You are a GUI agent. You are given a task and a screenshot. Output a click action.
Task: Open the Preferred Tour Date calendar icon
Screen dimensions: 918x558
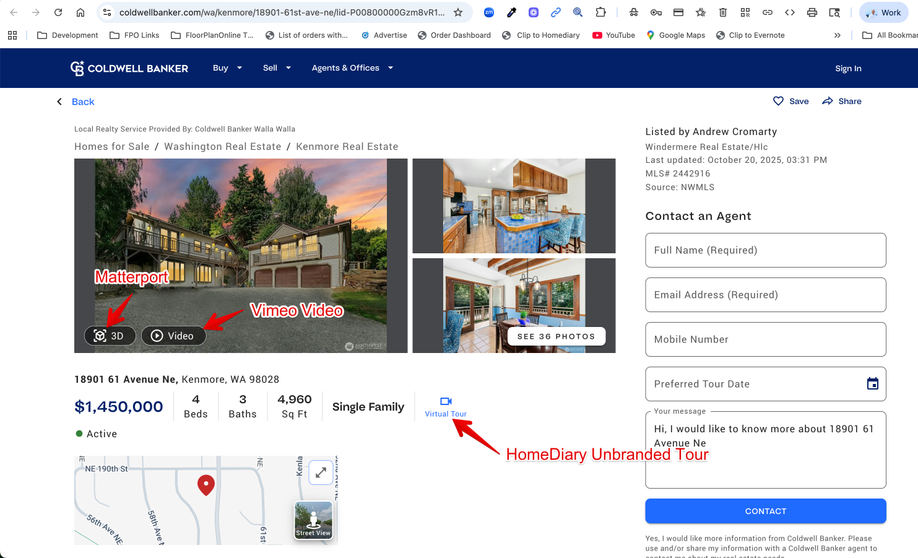click(872, 384)
